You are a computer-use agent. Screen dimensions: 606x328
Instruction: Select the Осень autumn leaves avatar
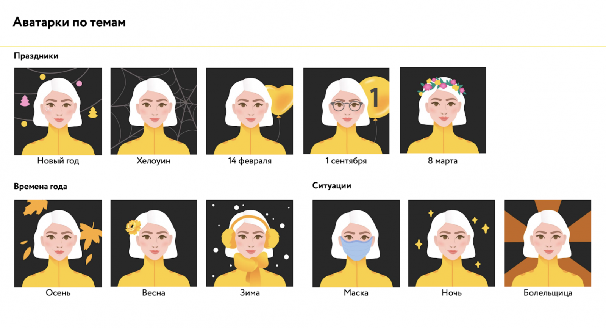(x=58, y=243)
